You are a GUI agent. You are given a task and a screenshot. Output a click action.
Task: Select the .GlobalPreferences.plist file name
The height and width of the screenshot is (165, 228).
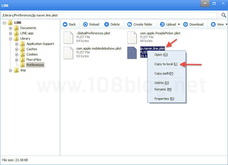tap(93, 33)
